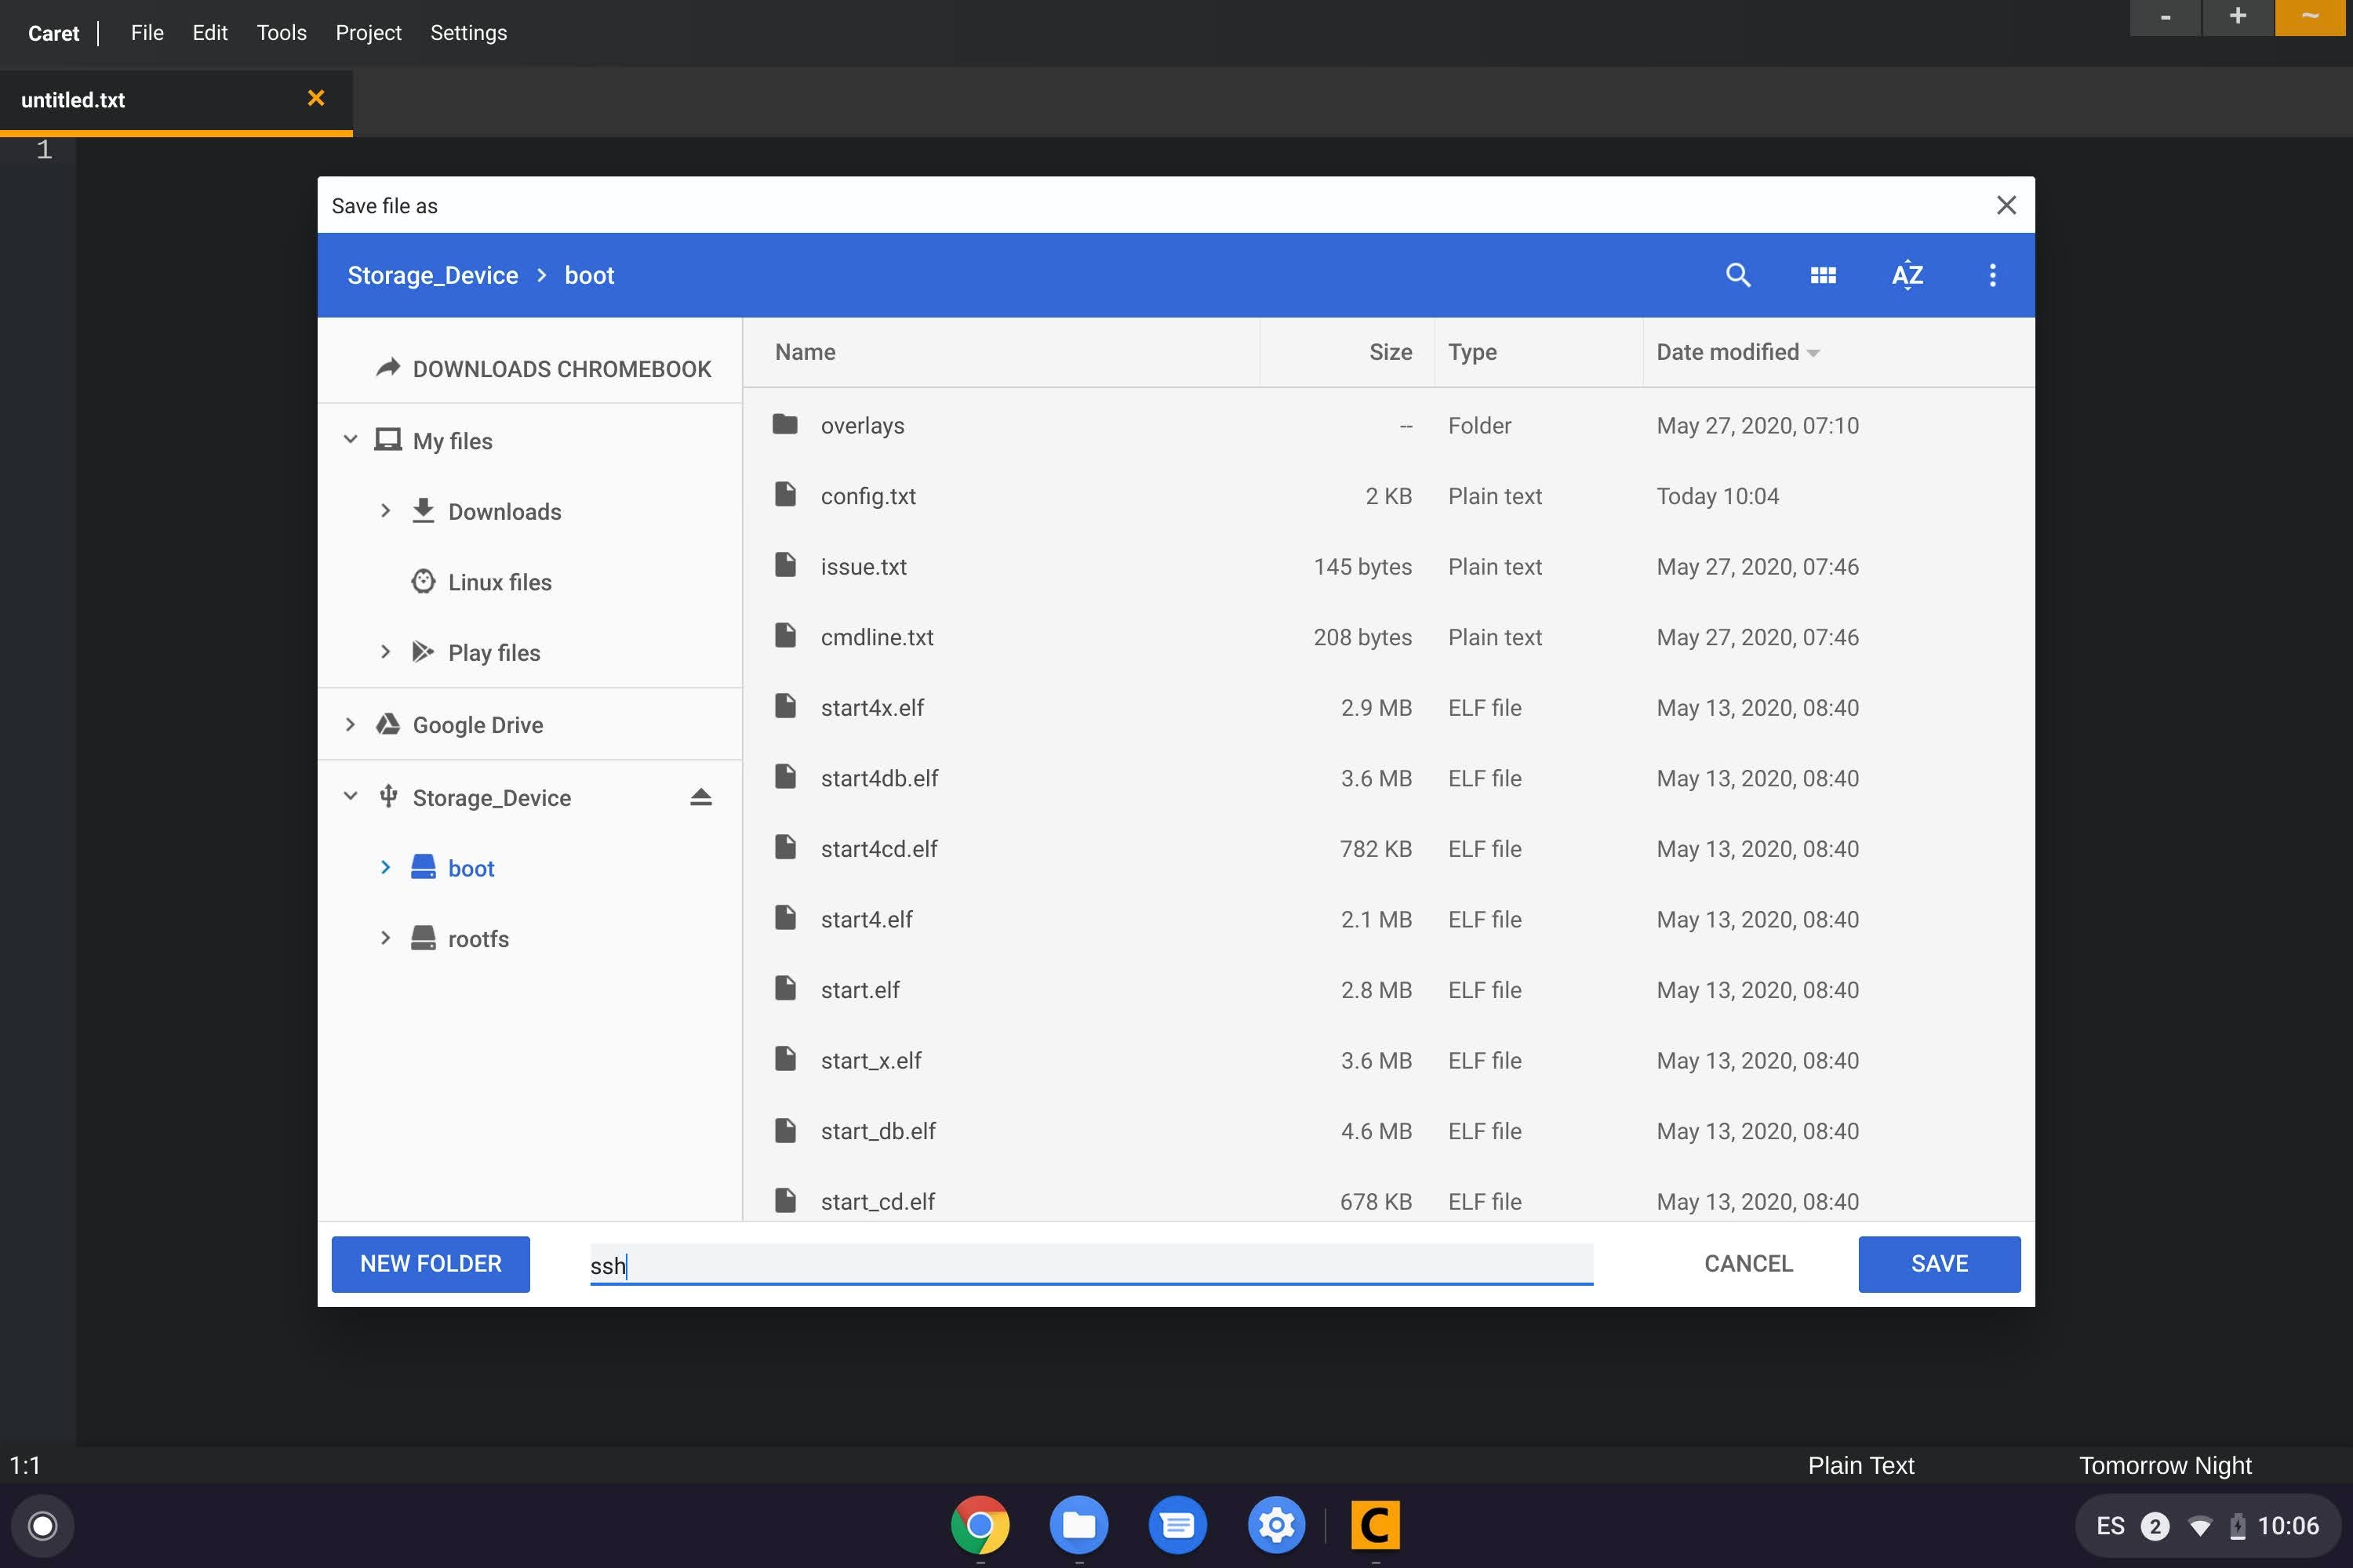Click the CANCEL button

[x=1747, y=1263]
